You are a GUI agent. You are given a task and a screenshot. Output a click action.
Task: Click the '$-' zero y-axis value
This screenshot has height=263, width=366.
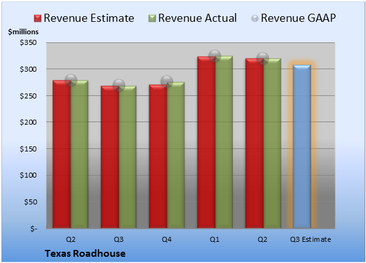pyautogui.click(x=34, y=229)
